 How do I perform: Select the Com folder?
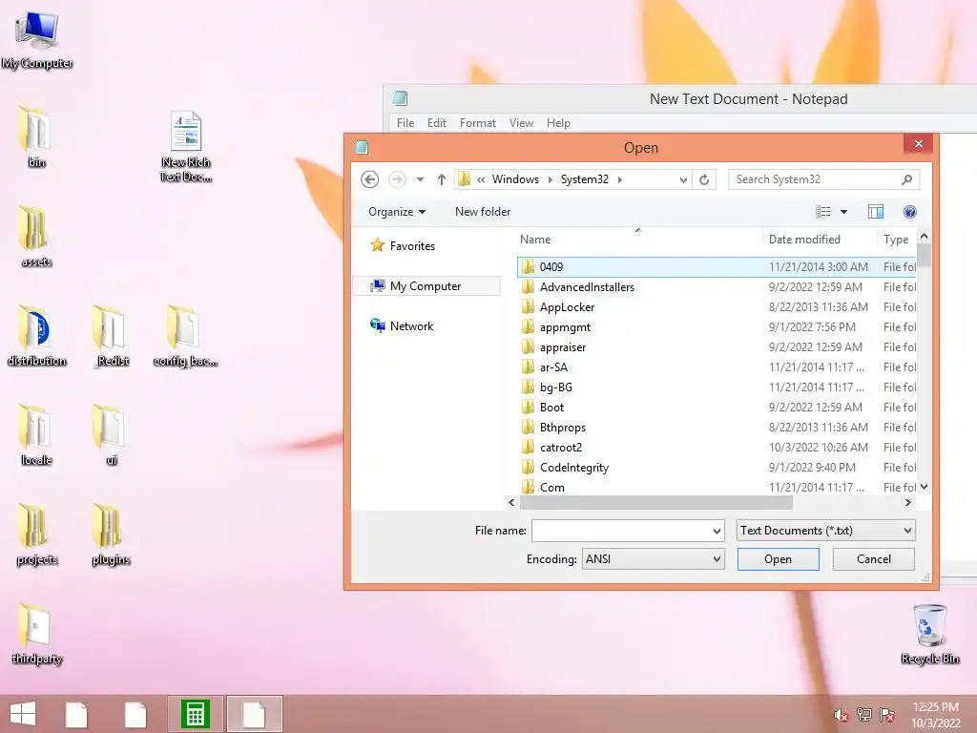[x=717, y=487]
